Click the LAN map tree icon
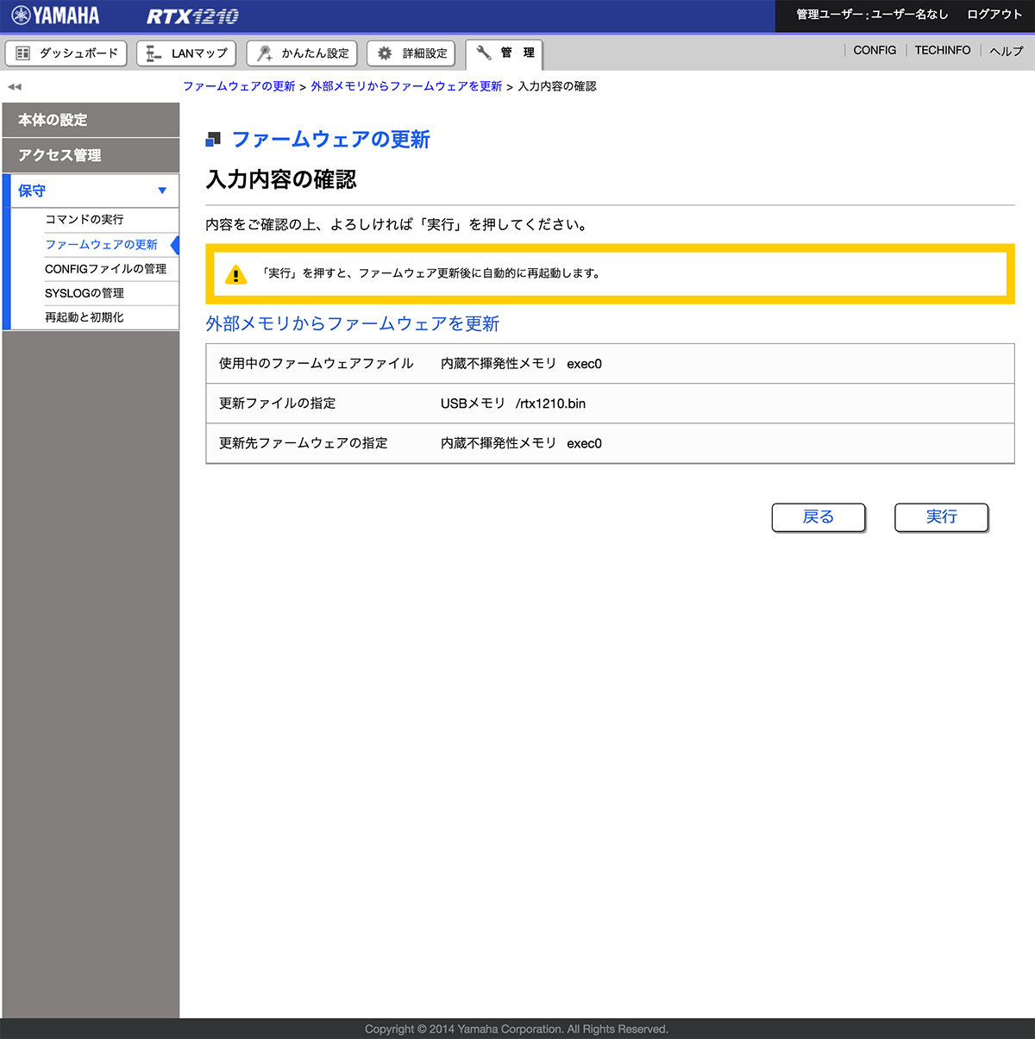 (154, 53)
